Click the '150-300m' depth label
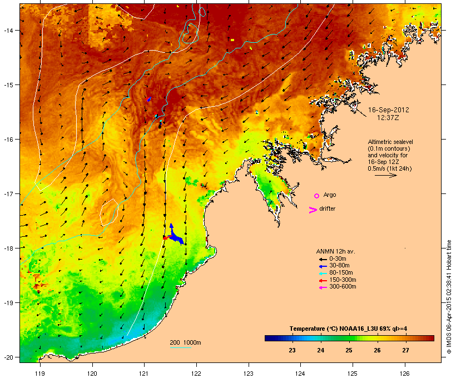Screen dimensions: 456x378 (x=343, y=280)
